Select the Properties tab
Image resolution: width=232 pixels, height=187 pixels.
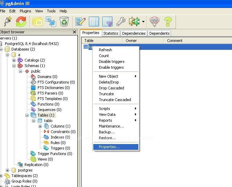tap(91, 33)
